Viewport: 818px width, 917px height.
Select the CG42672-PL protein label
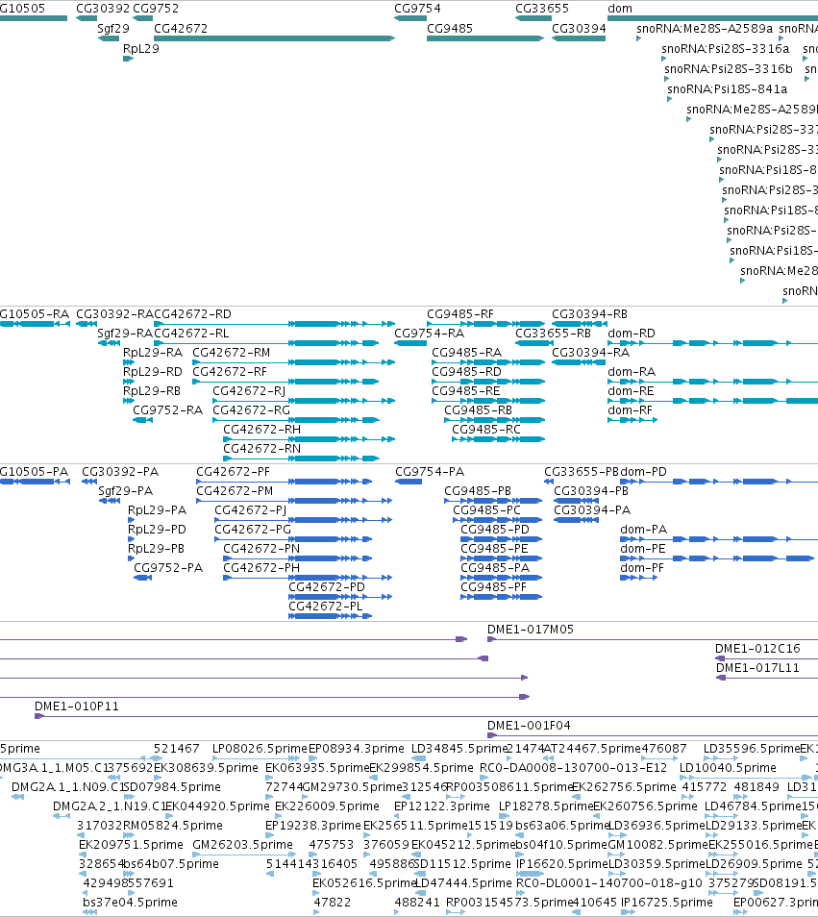326,607
